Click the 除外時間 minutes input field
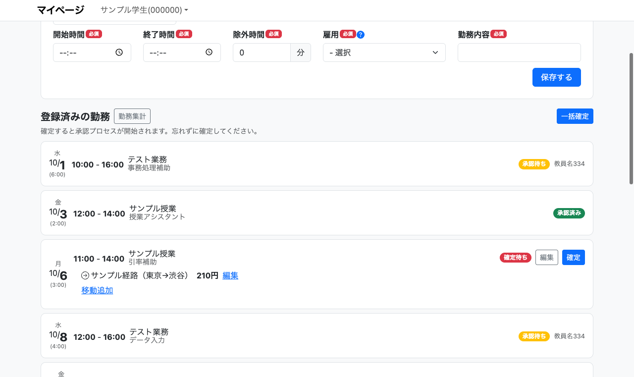Screen dimensions: 634x377 pos(262,53)
